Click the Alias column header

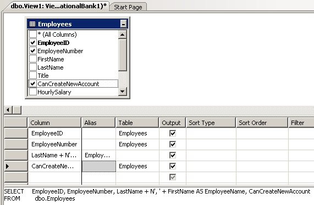tap(98, 123)
